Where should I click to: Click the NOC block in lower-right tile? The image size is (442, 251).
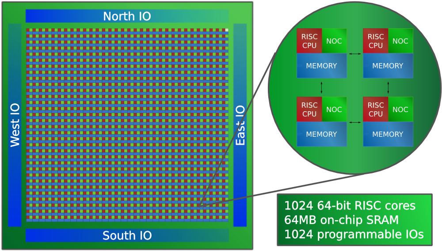tap(400, 109)
